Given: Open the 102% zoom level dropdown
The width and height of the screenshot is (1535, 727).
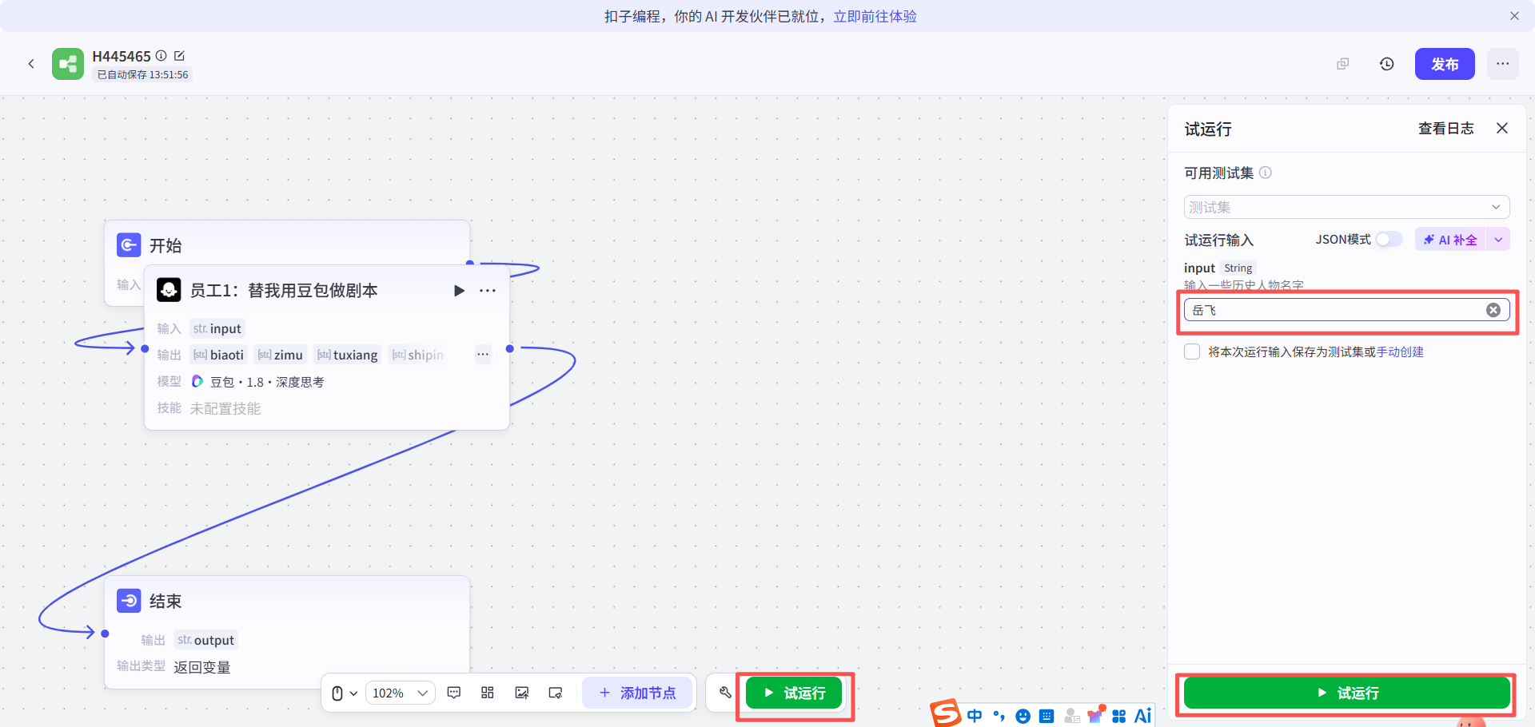Looking at the screenshot, I should point(401,693).
